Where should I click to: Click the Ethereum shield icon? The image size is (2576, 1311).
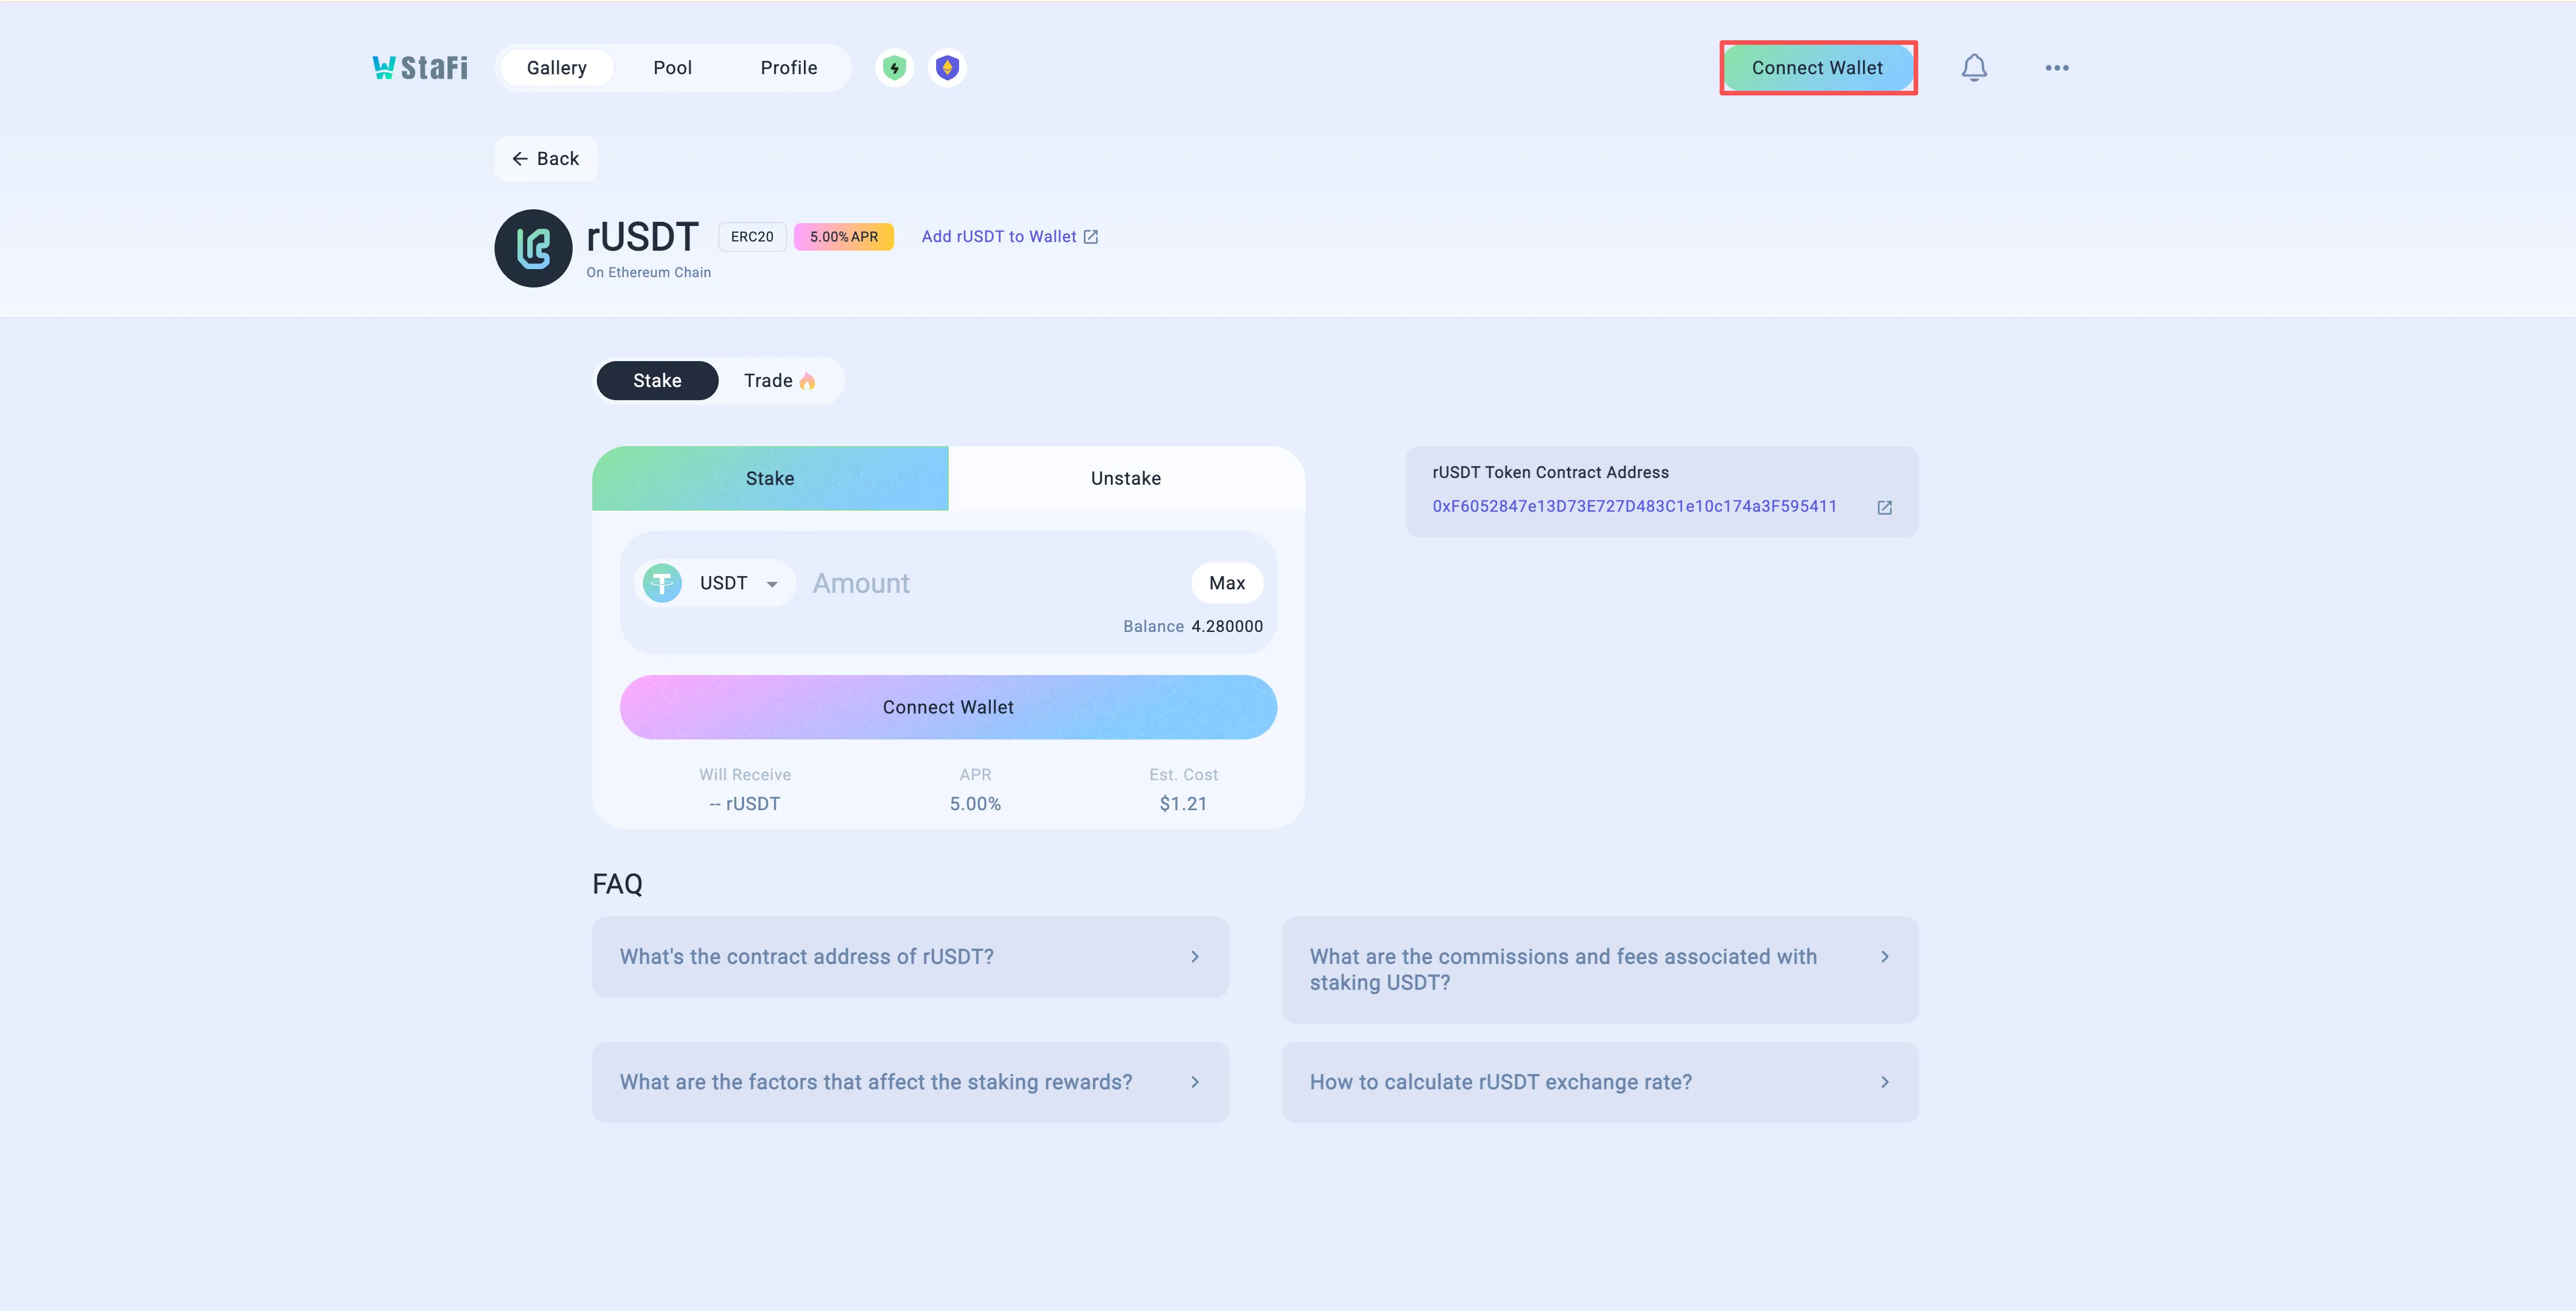[x=947, y=68]
